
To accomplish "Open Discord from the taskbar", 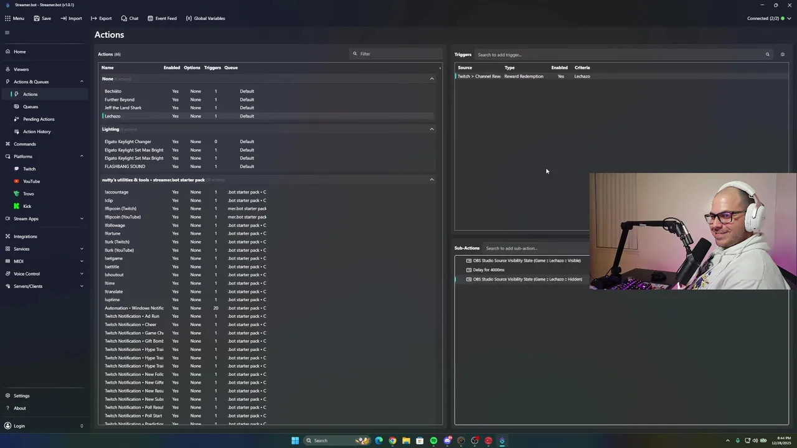I will click(447, 441).
